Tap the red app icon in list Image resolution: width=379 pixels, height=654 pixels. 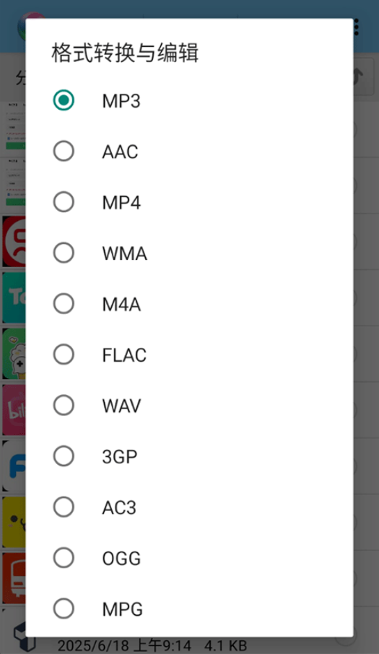coord(14,242)
